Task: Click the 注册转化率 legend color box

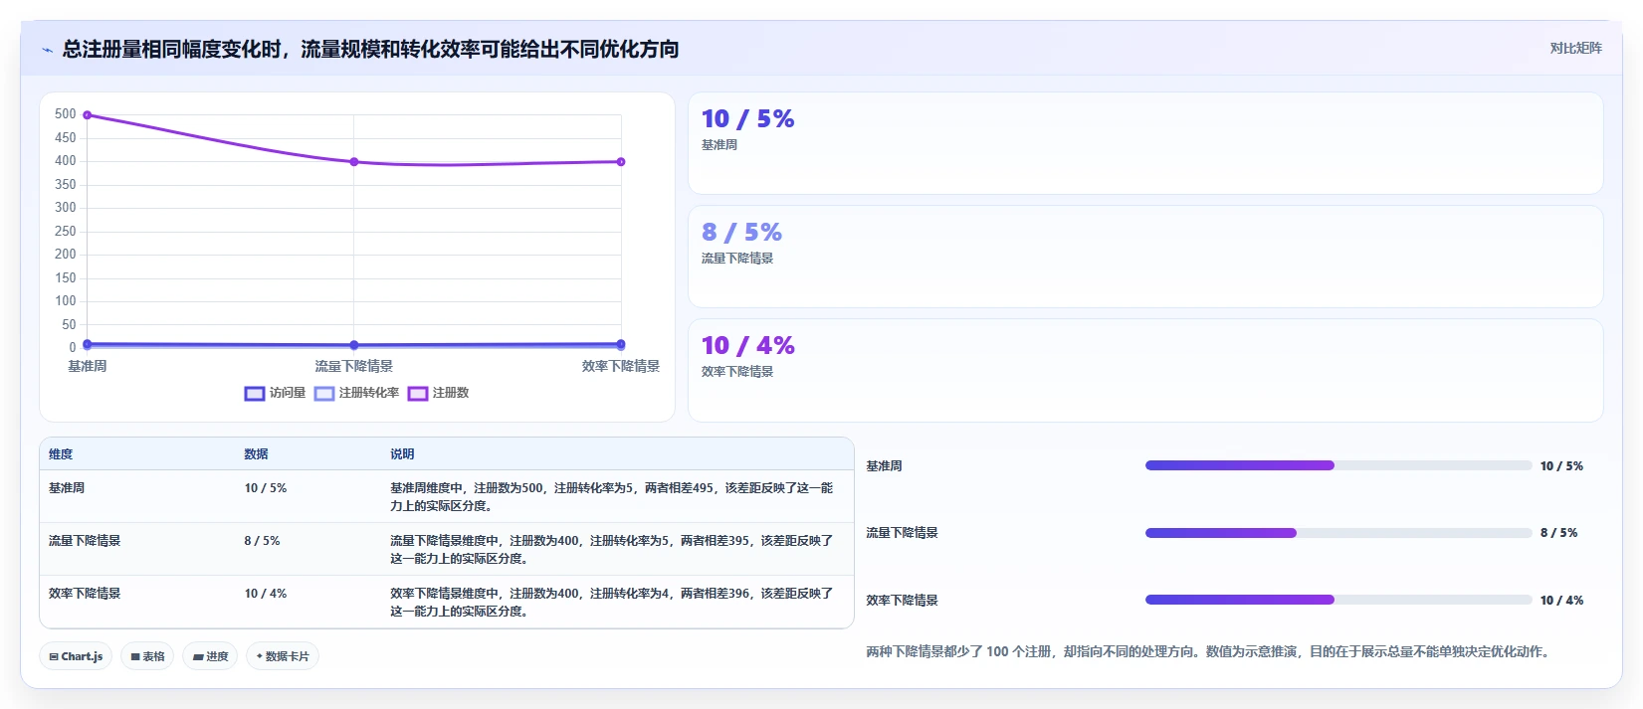Action: point(324,394)
